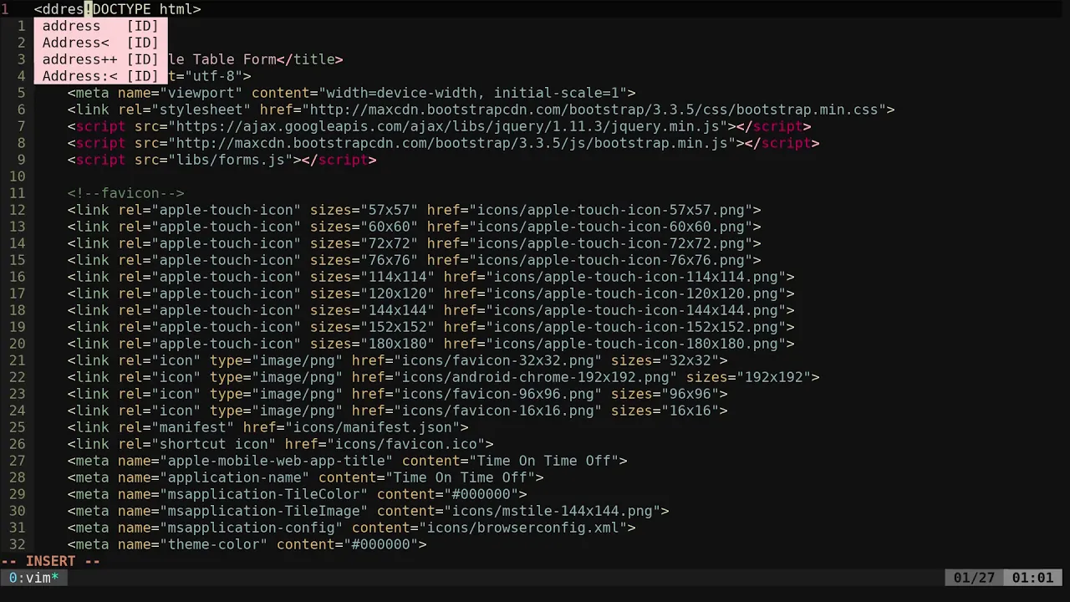
Task: Click the bootstrap.min.css stylesheet URL
Action: tap(594, 110)
